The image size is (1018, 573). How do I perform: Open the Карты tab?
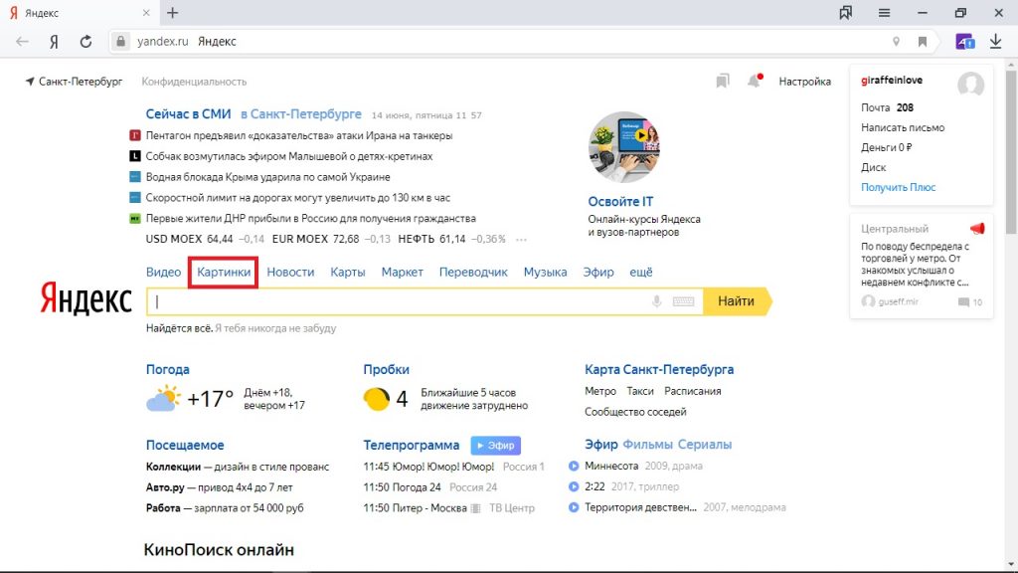coord(348,273)
